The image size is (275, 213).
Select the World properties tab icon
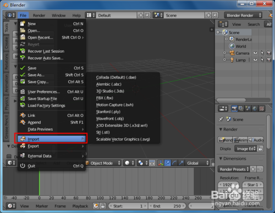click(255, 109)
